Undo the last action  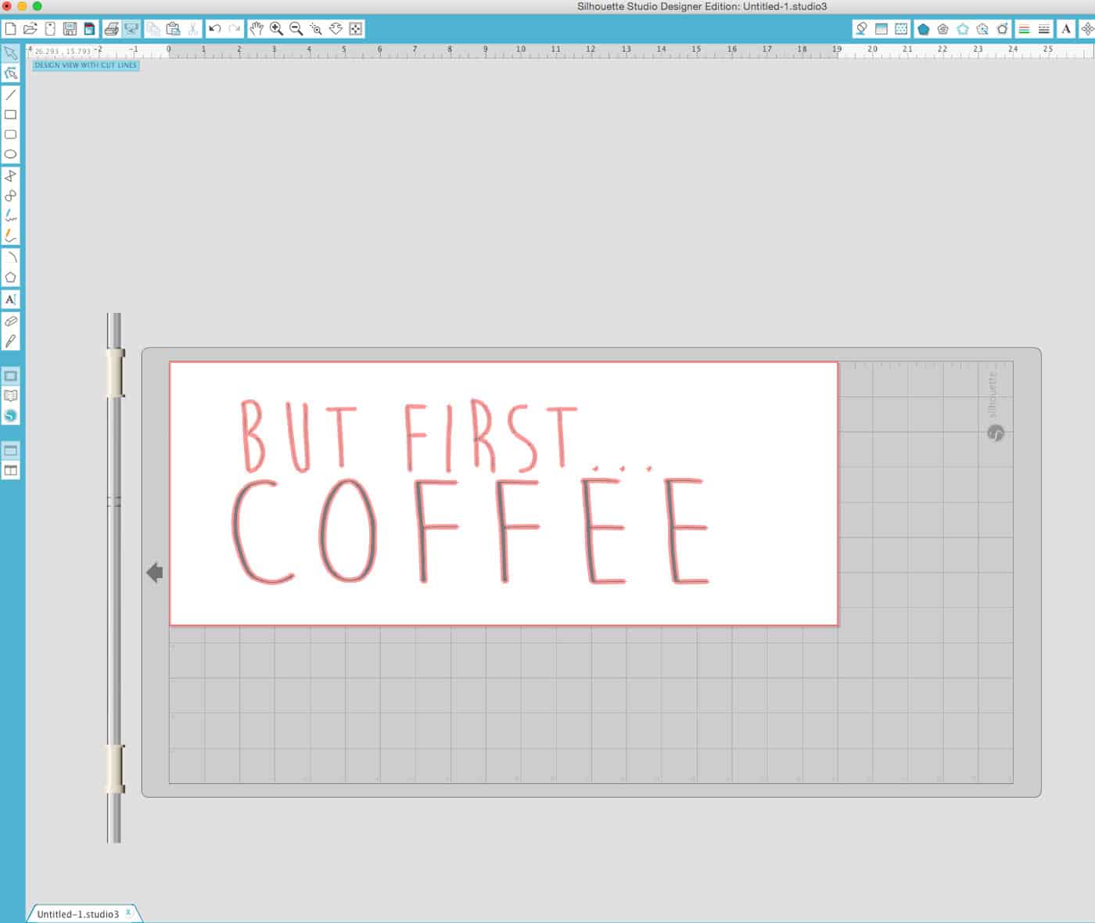[215, 29]
